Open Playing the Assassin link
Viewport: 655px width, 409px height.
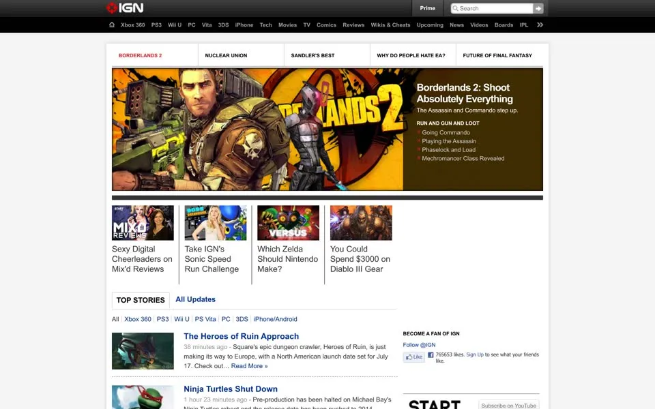tap(449, 141)
